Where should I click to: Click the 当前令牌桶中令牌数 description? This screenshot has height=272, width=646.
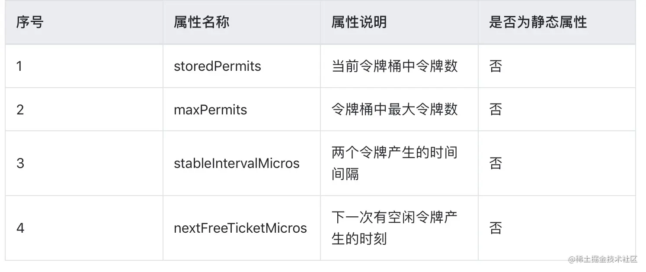coord(394,66)
